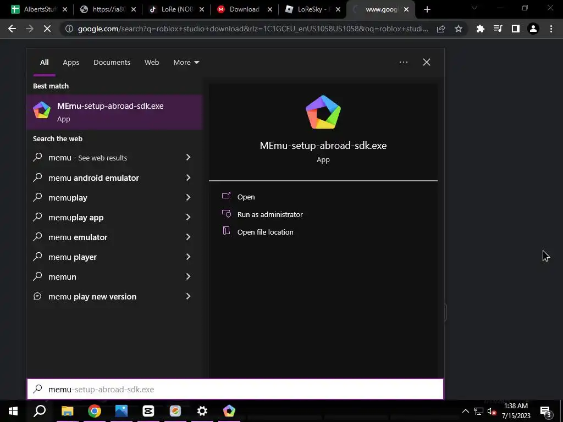
Task: Close the Download Chrome tab
Action: tap(269, 9)
